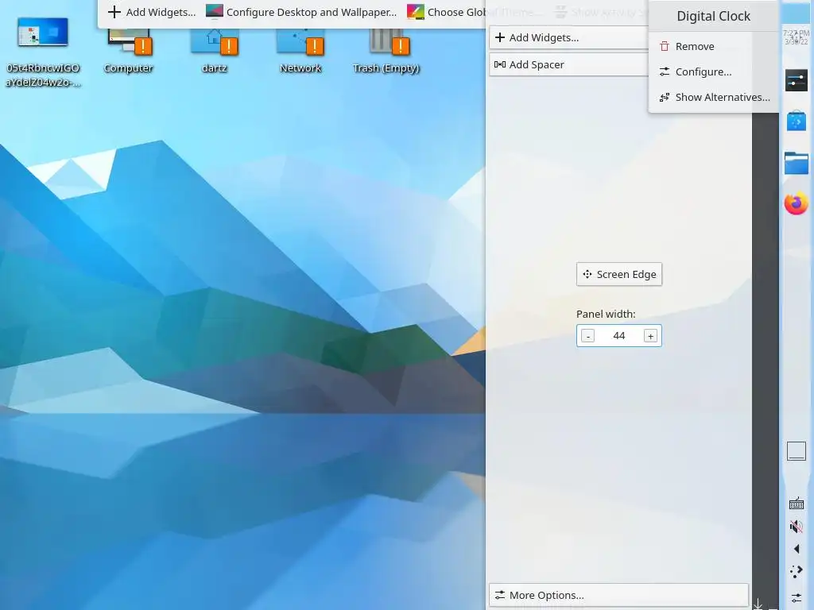Click the panel editor down-arrow handle
This screenshot has height=610, width=814.
(758, 604)
